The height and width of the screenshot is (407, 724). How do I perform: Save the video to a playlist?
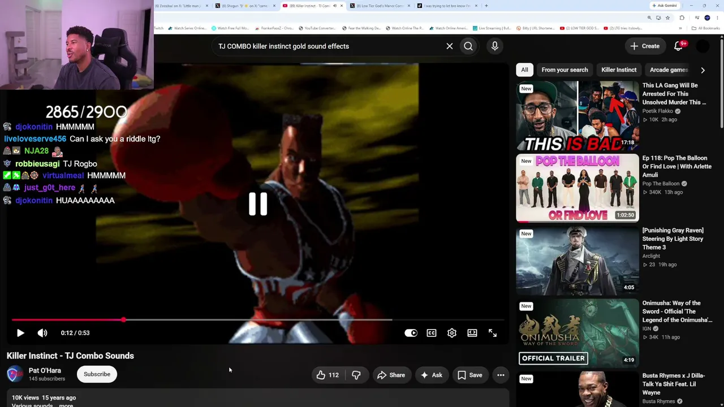tap(470, 375)
